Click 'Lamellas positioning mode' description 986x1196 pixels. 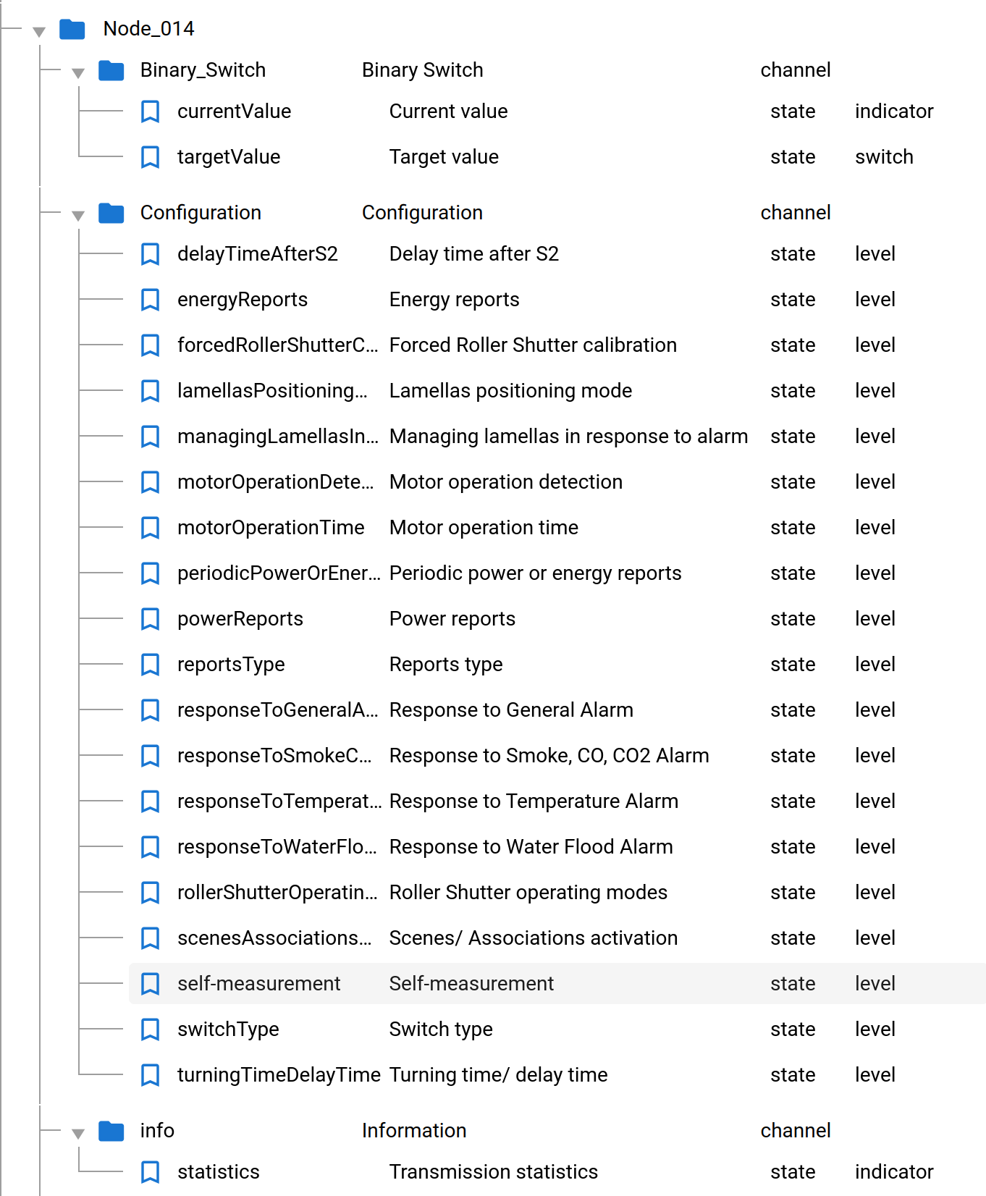pyautogui.click(x=511, y=391)
